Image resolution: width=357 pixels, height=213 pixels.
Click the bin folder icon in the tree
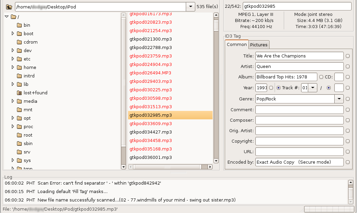(x=19, y=25)
